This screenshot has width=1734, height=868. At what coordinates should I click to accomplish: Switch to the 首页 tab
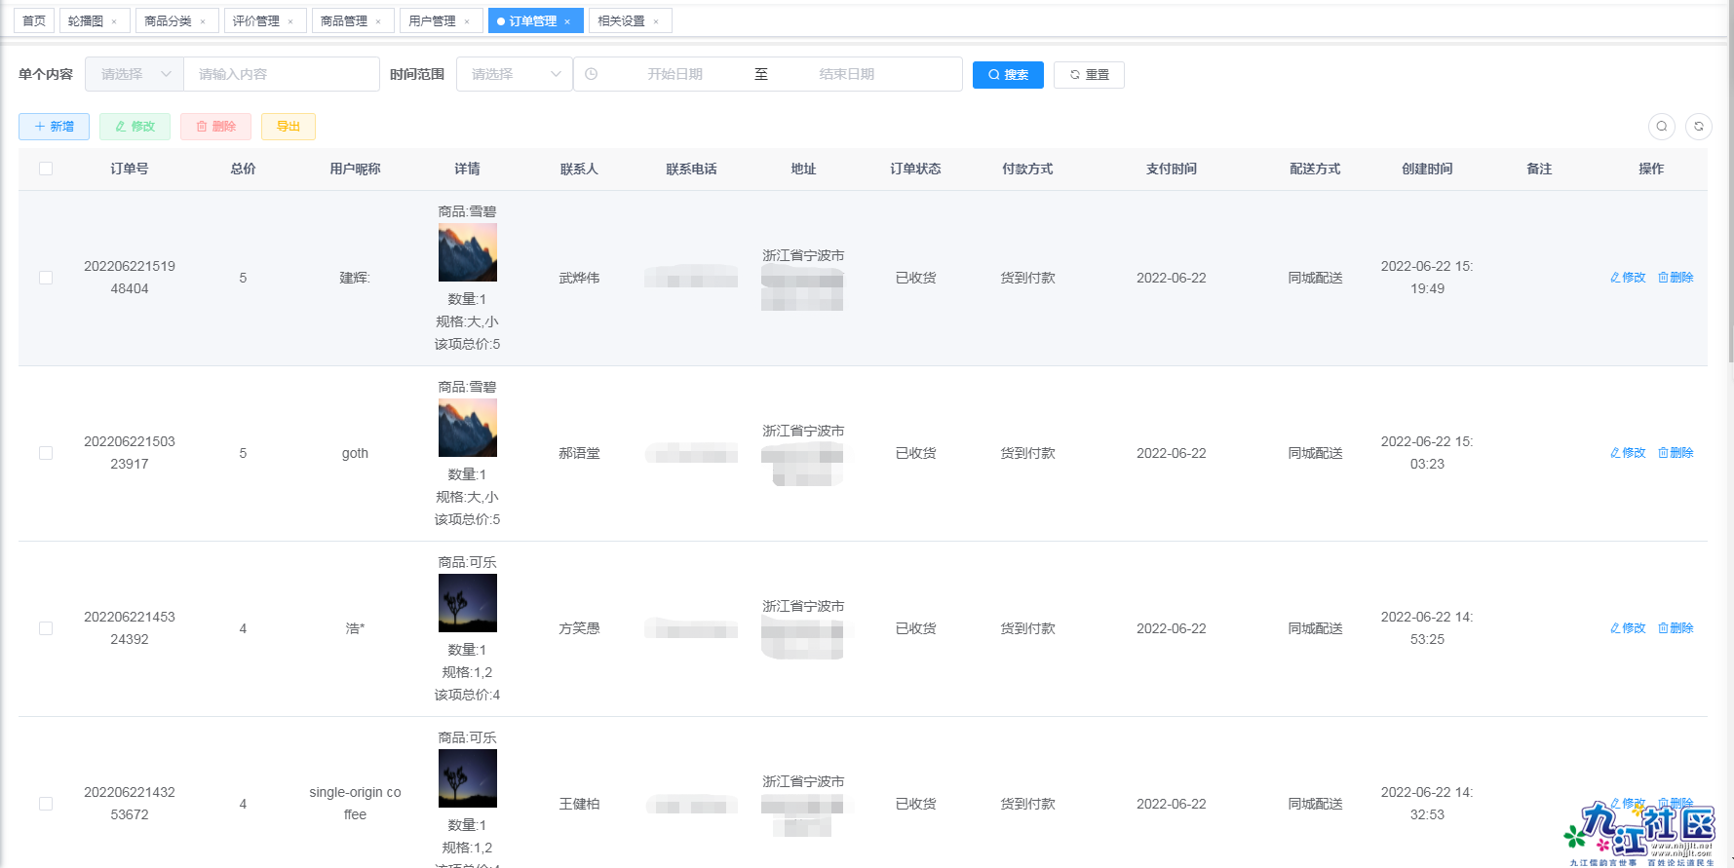click(x=34, y=20)
